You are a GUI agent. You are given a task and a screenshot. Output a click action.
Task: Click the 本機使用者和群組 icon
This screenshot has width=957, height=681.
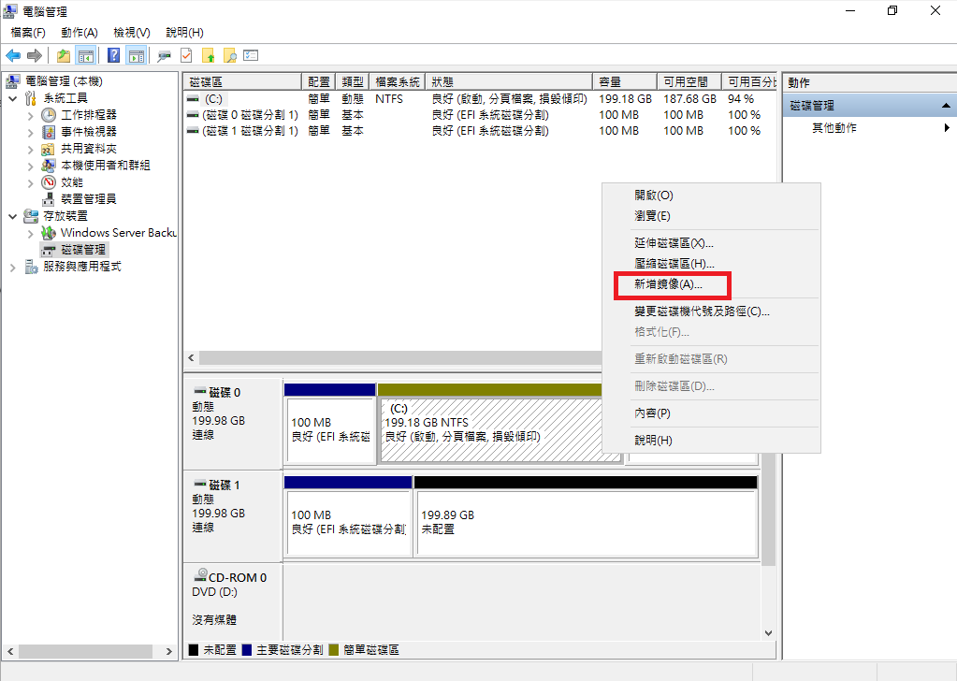pos(49,166)
